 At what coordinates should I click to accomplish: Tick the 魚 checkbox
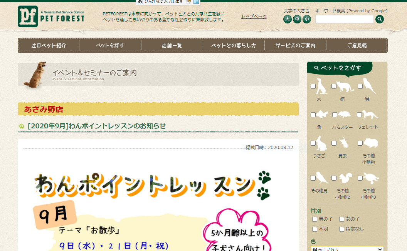[x=313, y=115]
